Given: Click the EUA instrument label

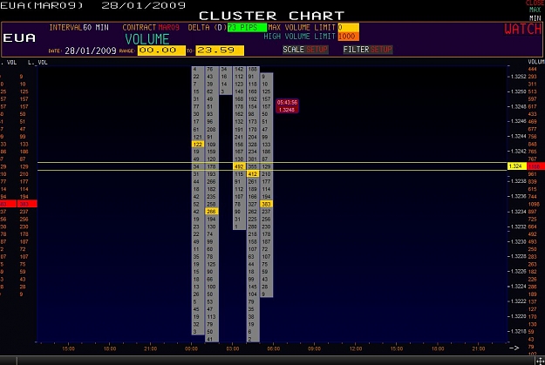Looking at the screenshot, I should [19, 37].
